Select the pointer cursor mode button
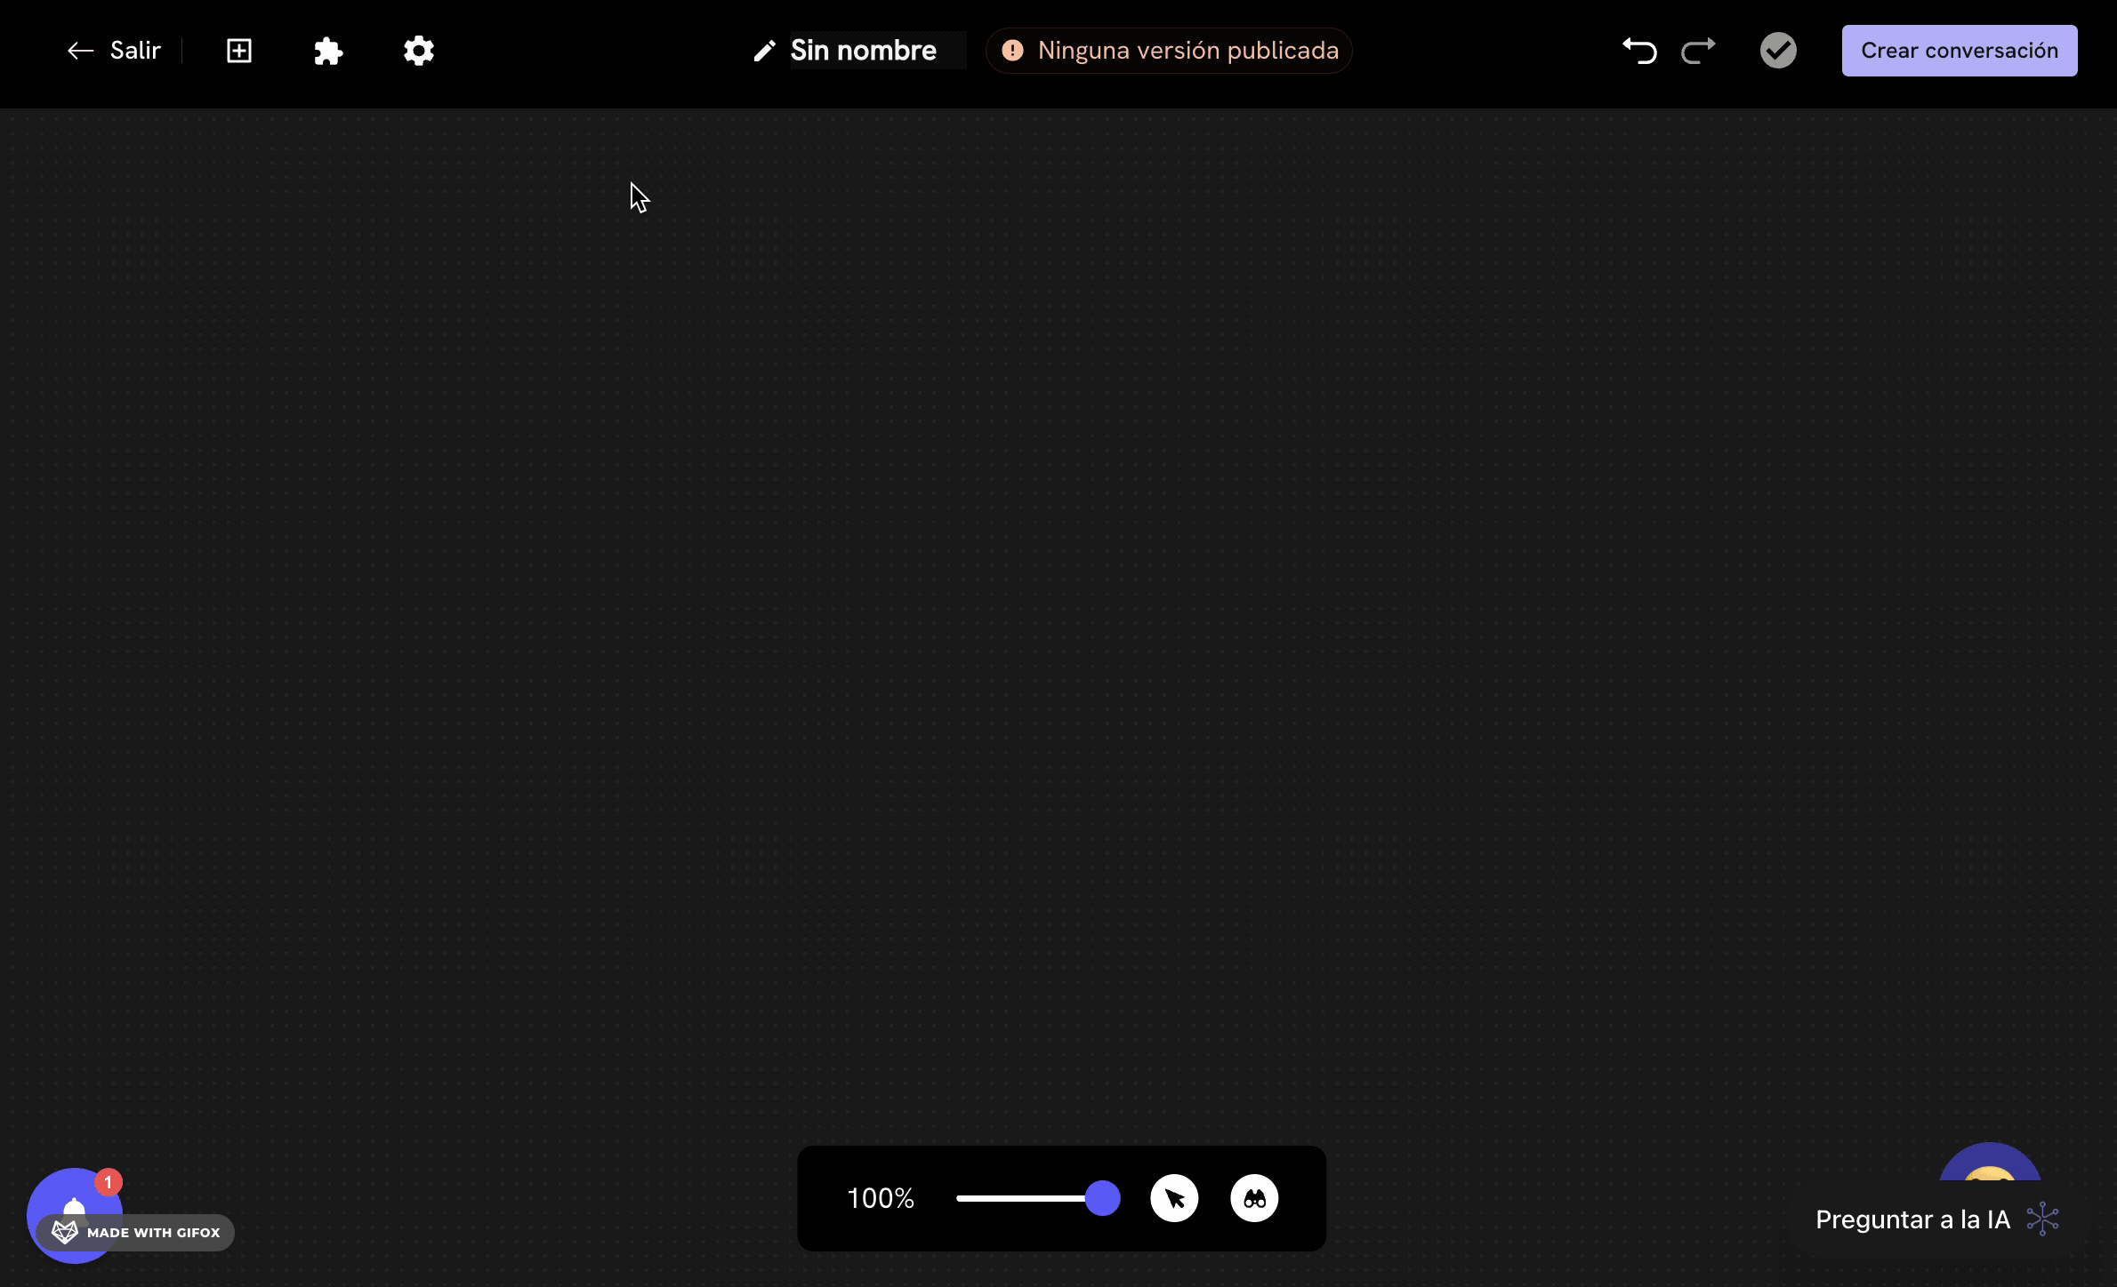The image size is (2117, 1287). click(1174, 1198)
